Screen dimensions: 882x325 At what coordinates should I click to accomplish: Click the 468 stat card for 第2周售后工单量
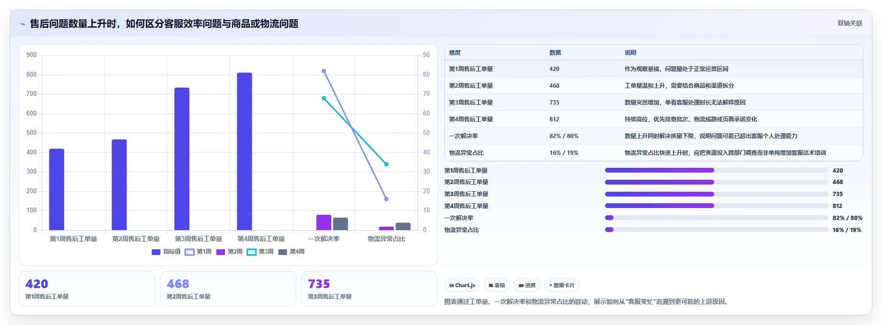228,289
